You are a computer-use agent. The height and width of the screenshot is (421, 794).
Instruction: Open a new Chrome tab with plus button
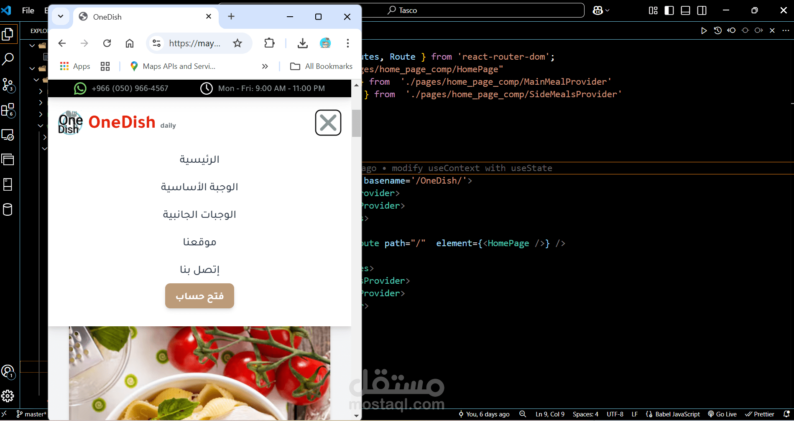[231, 16]
